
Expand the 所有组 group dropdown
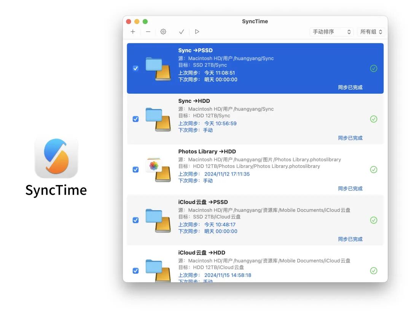[x=371, y=32]
